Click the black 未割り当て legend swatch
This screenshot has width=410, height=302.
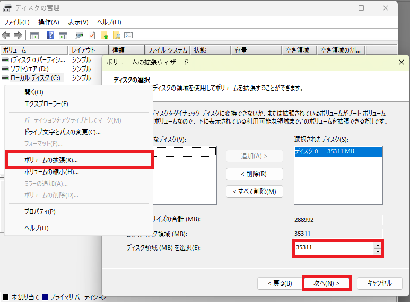click(x=6, y=297)
